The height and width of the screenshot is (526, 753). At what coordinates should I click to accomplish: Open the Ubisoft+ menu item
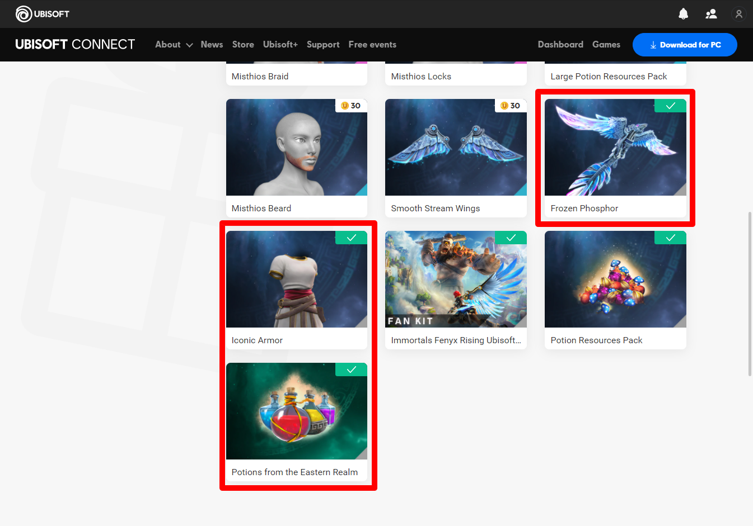[x=280, y=45]
